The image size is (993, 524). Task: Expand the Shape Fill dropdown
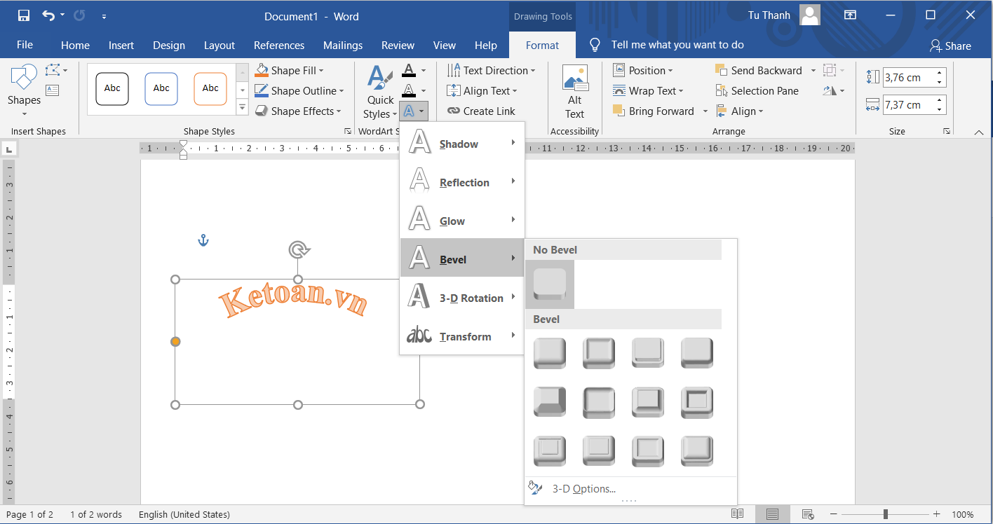click(x=321, y=71)
